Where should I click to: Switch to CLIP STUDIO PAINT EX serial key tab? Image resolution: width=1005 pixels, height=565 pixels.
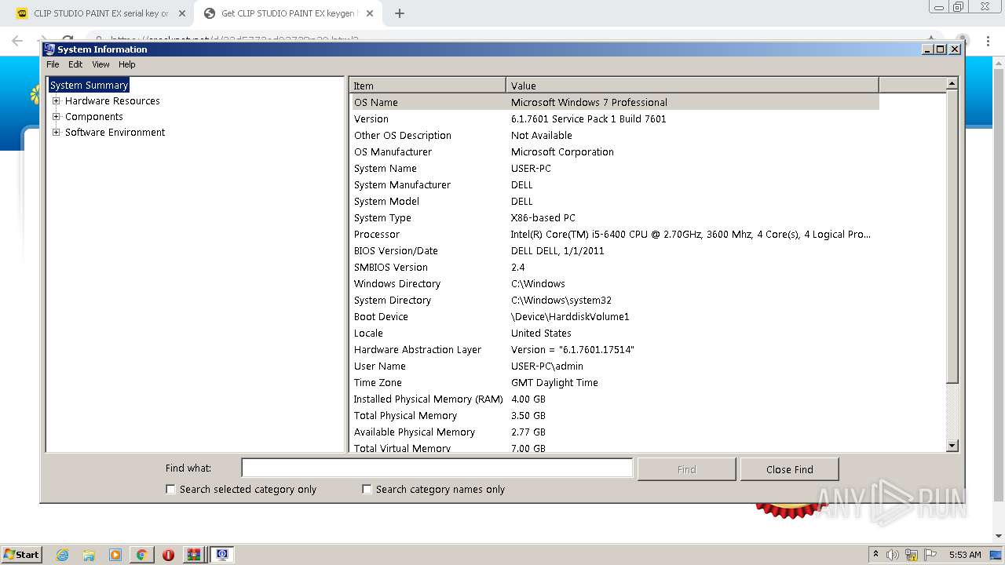click(x=100, y=13)
